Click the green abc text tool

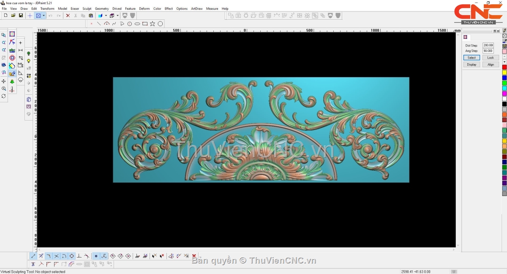(x=12, y=50)
